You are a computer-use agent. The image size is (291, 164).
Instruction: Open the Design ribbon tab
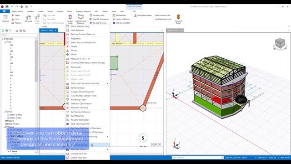[70, 11]
